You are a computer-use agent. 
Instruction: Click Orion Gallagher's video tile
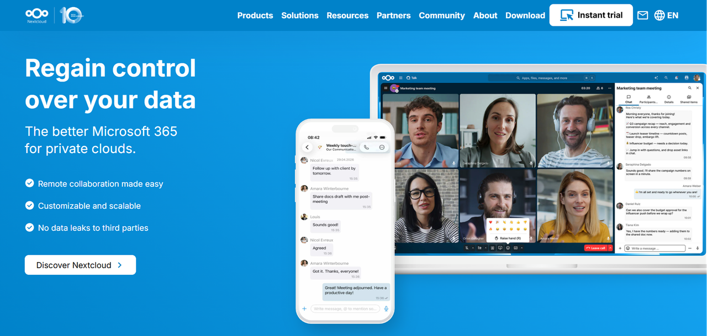pos(498,205)
